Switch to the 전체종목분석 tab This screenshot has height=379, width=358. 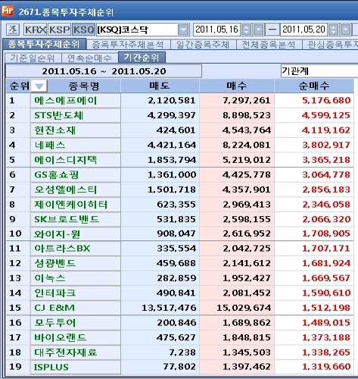pyautogui.click(x=269, y=45)
